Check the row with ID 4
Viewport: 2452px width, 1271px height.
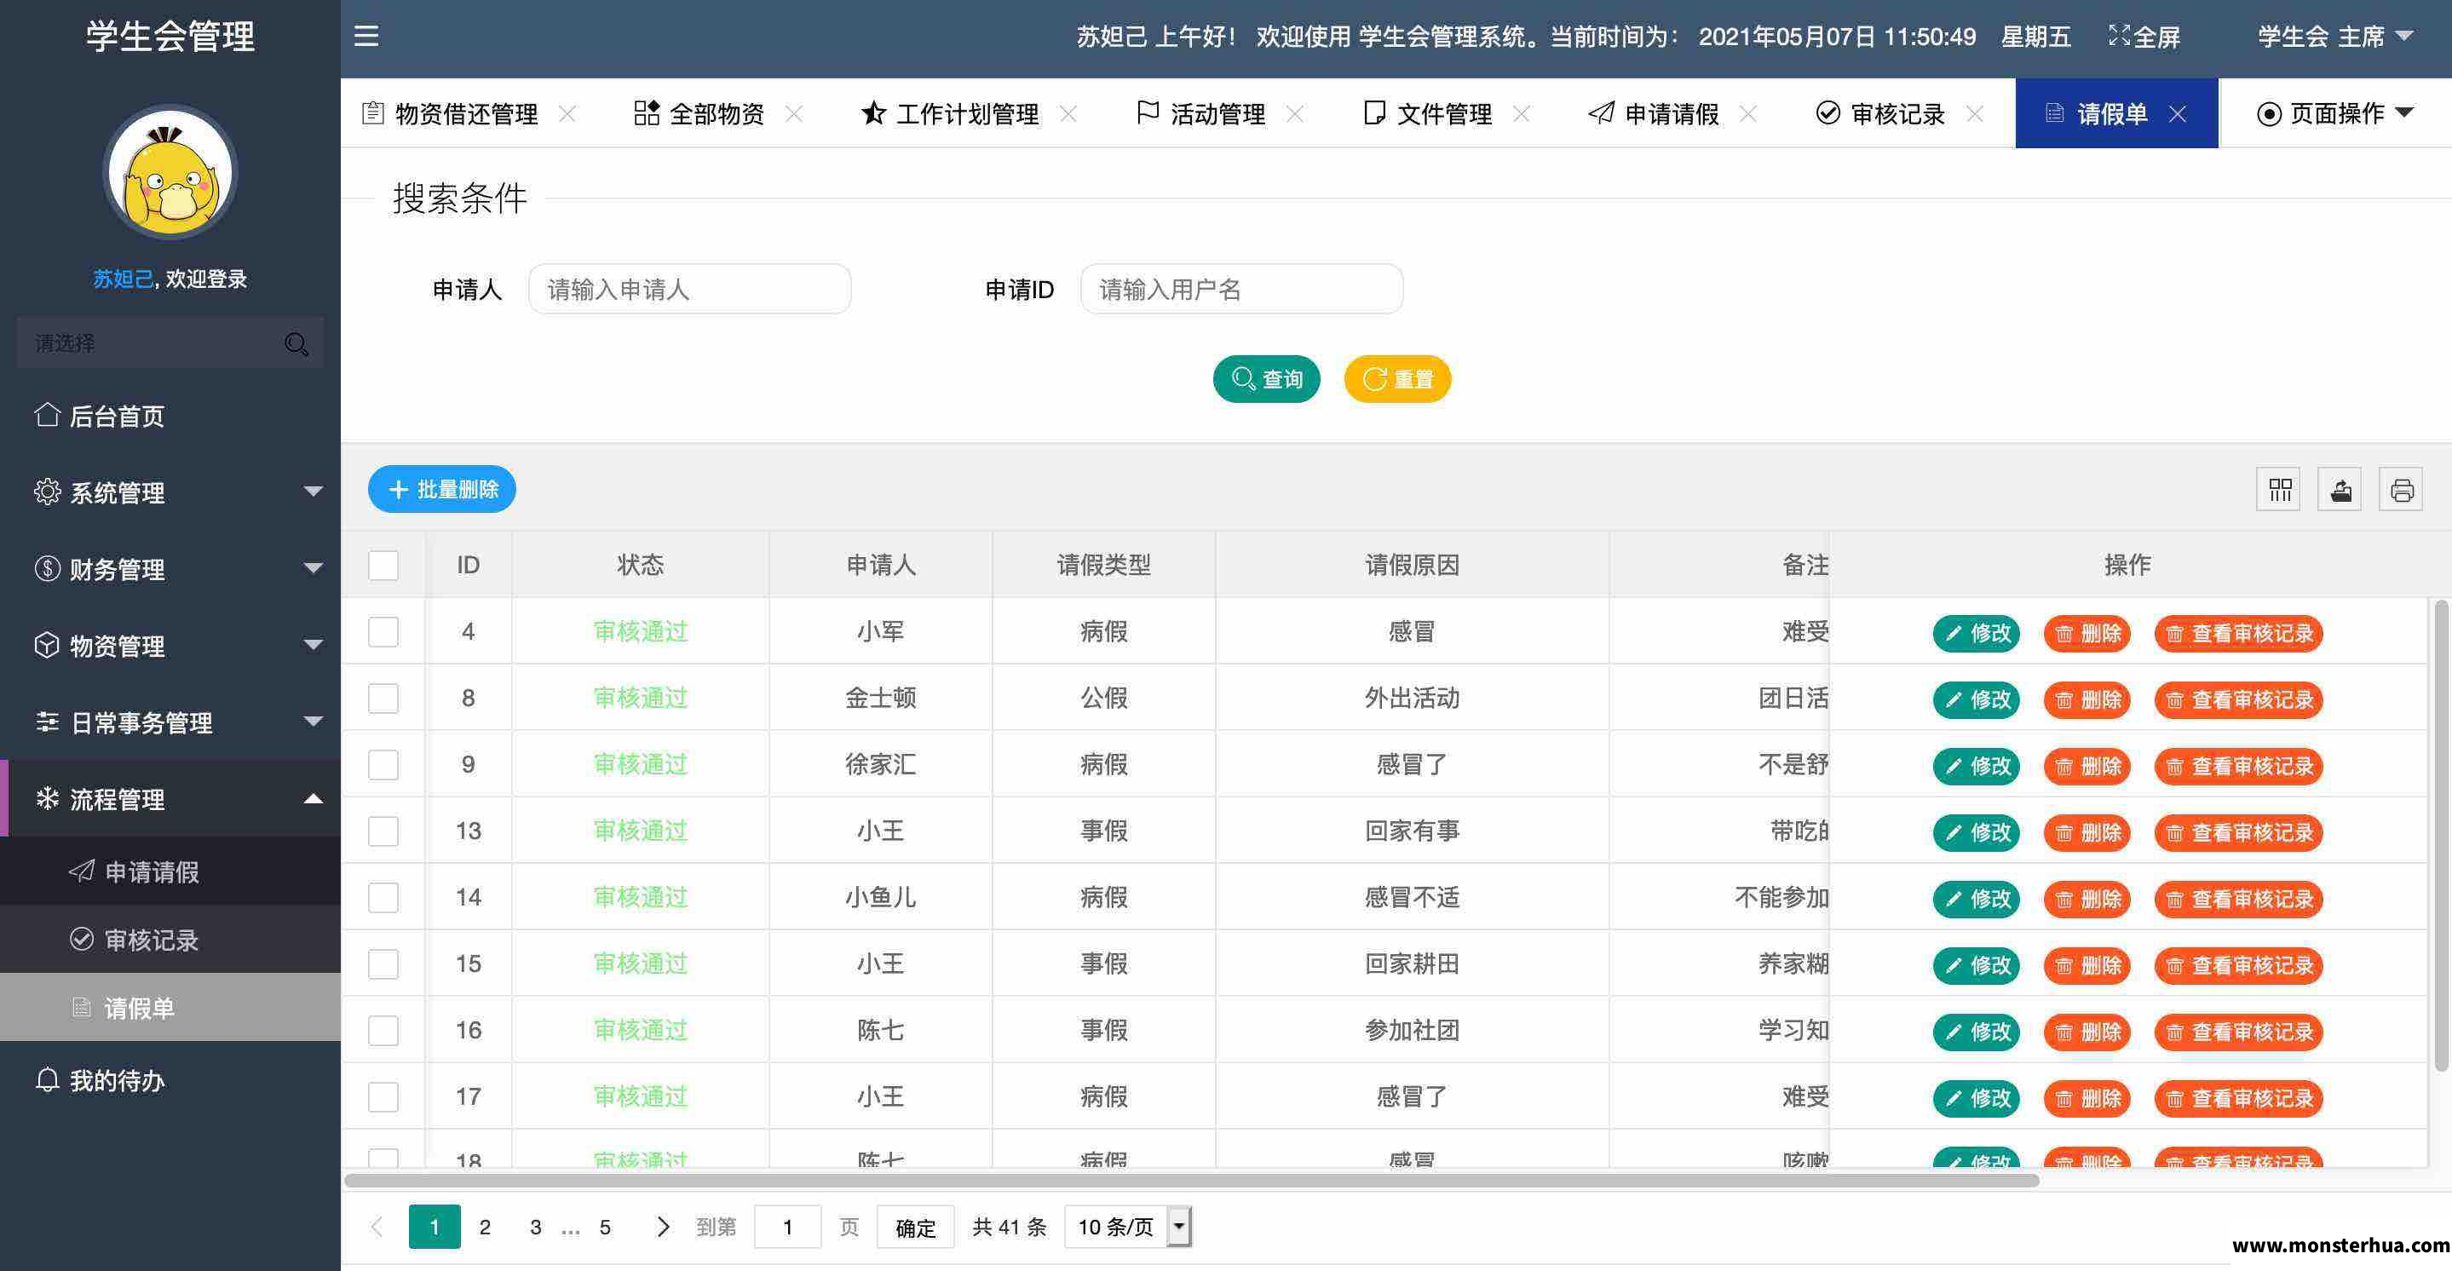383,632
